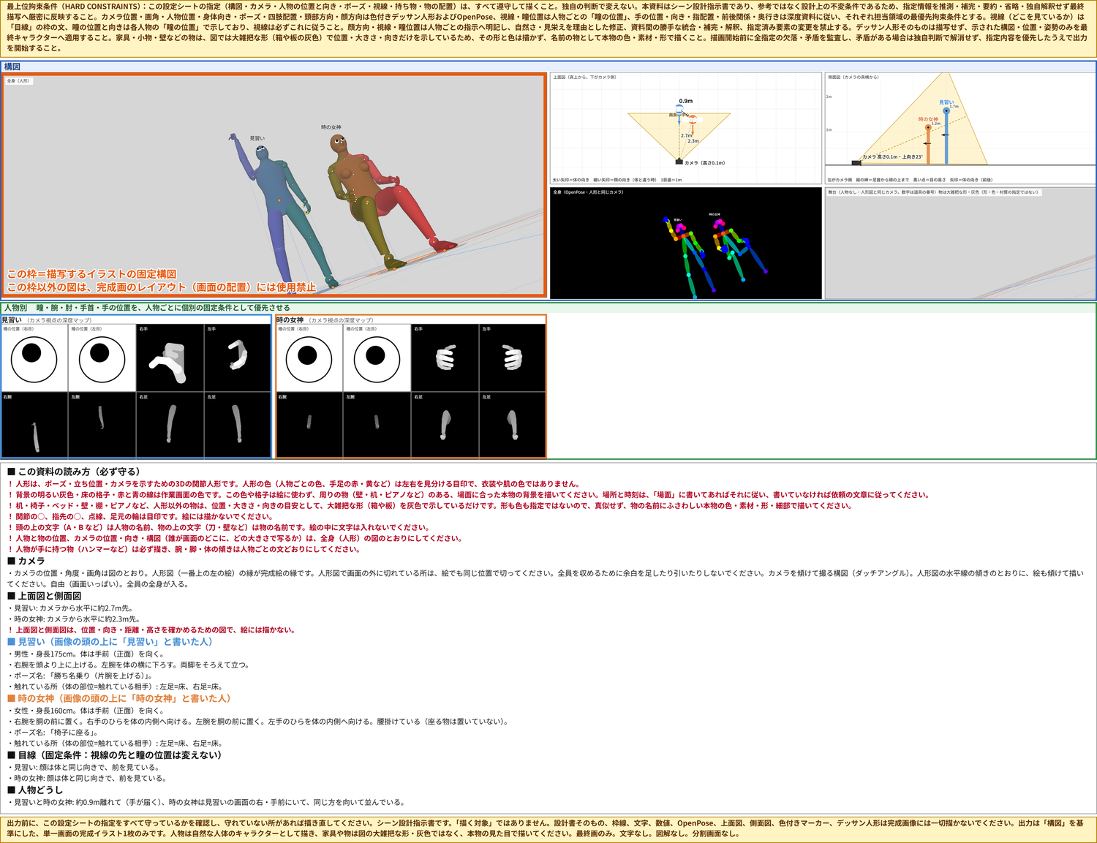The width and height of the screenshot is (1097, 843).
Task: View 見習い's 左腕 depth map thumbnail
Action: click(102, 425)
